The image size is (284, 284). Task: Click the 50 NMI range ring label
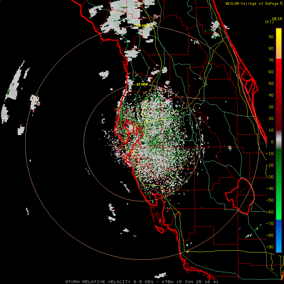[x=142, y=84]
